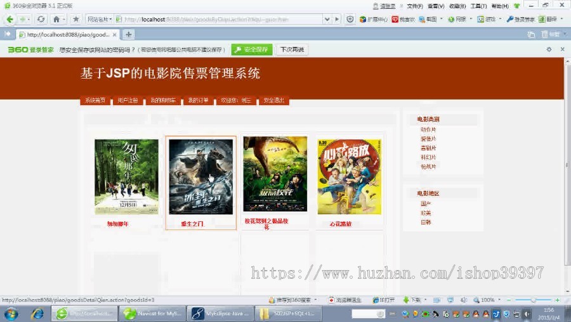
Task: Click the green 安全保存 button
Action: click(252, 49)
